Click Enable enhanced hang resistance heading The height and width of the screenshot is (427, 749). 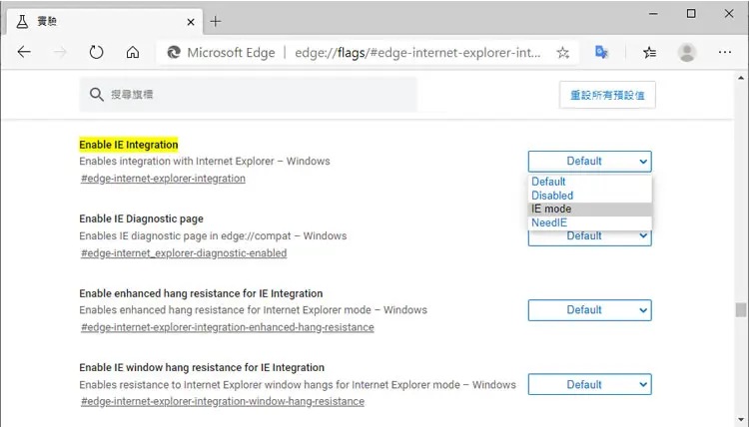201,293
